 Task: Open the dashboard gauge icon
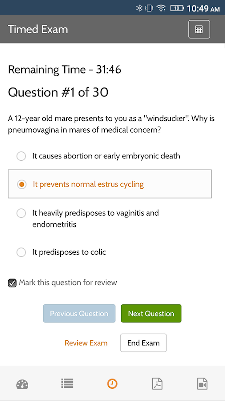pyautogui.click(x=22, y=384)
